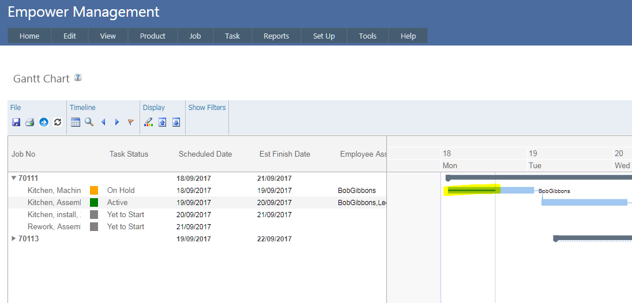Click the green Active status swatch
The width and height of the screenshot is (632, 303).
coord(94,203)
